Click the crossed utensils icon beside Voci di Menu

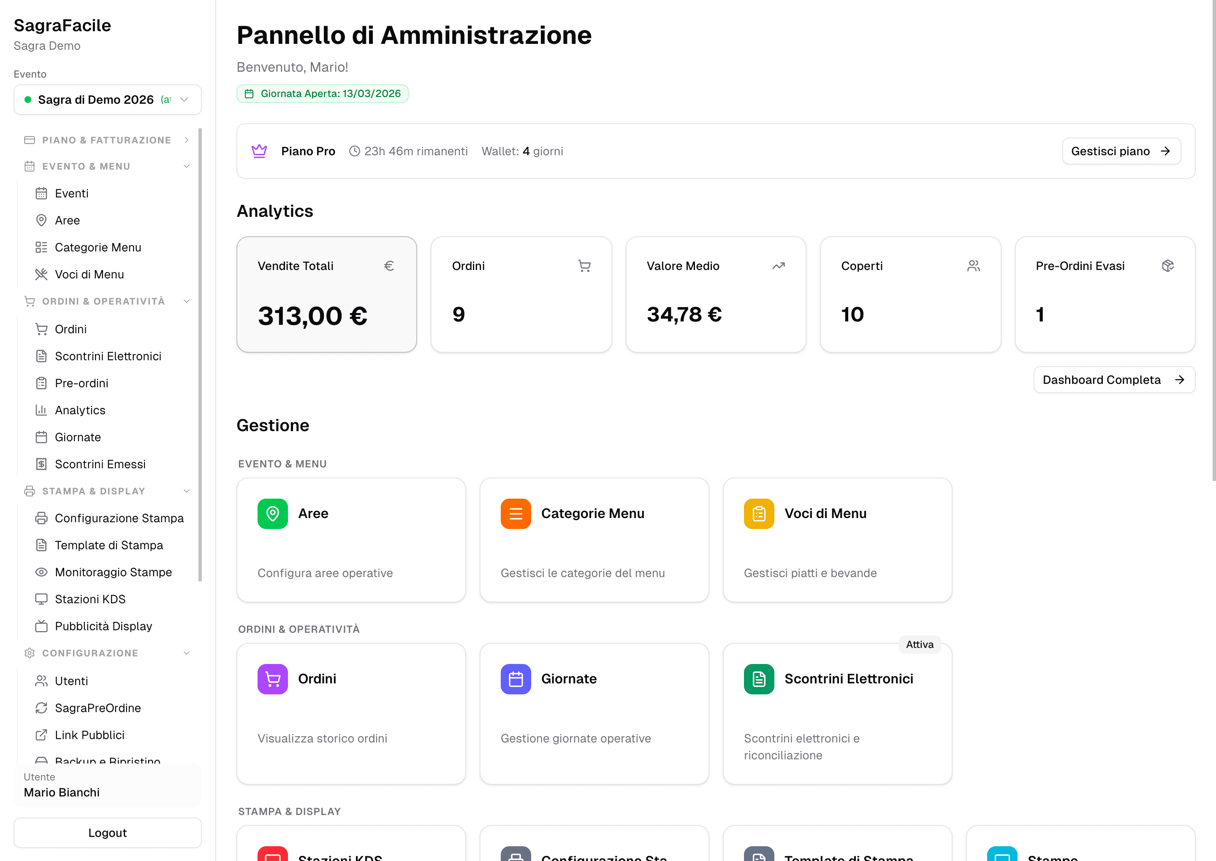pyautogui.click(x=41, y=275)
